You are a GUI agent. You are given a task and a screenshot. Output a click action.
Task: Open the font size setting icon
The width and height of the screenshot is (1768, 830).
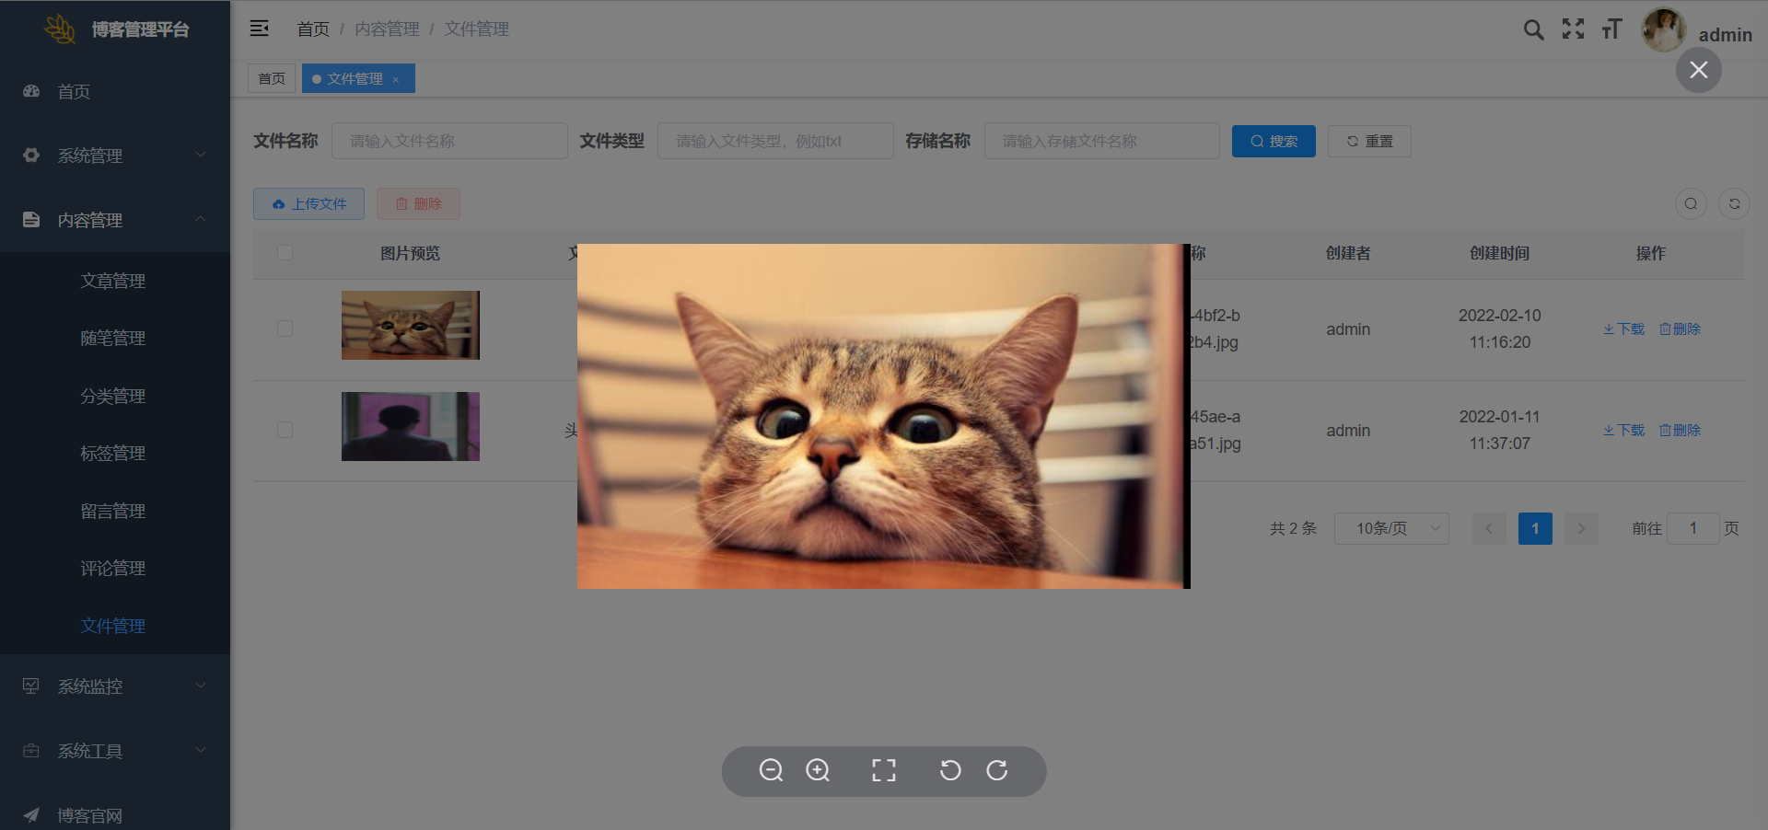(x=1611, y=29)
